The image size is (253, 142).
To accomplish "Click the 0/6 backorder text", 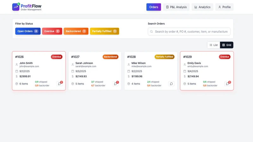I will pos(210,86).
